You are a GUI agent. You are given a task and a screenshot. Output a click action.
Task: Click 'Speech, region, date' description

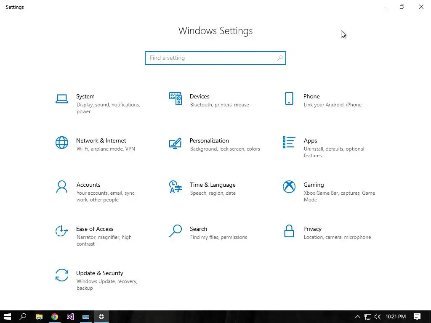pyautogui.click(x=213, y=193)
